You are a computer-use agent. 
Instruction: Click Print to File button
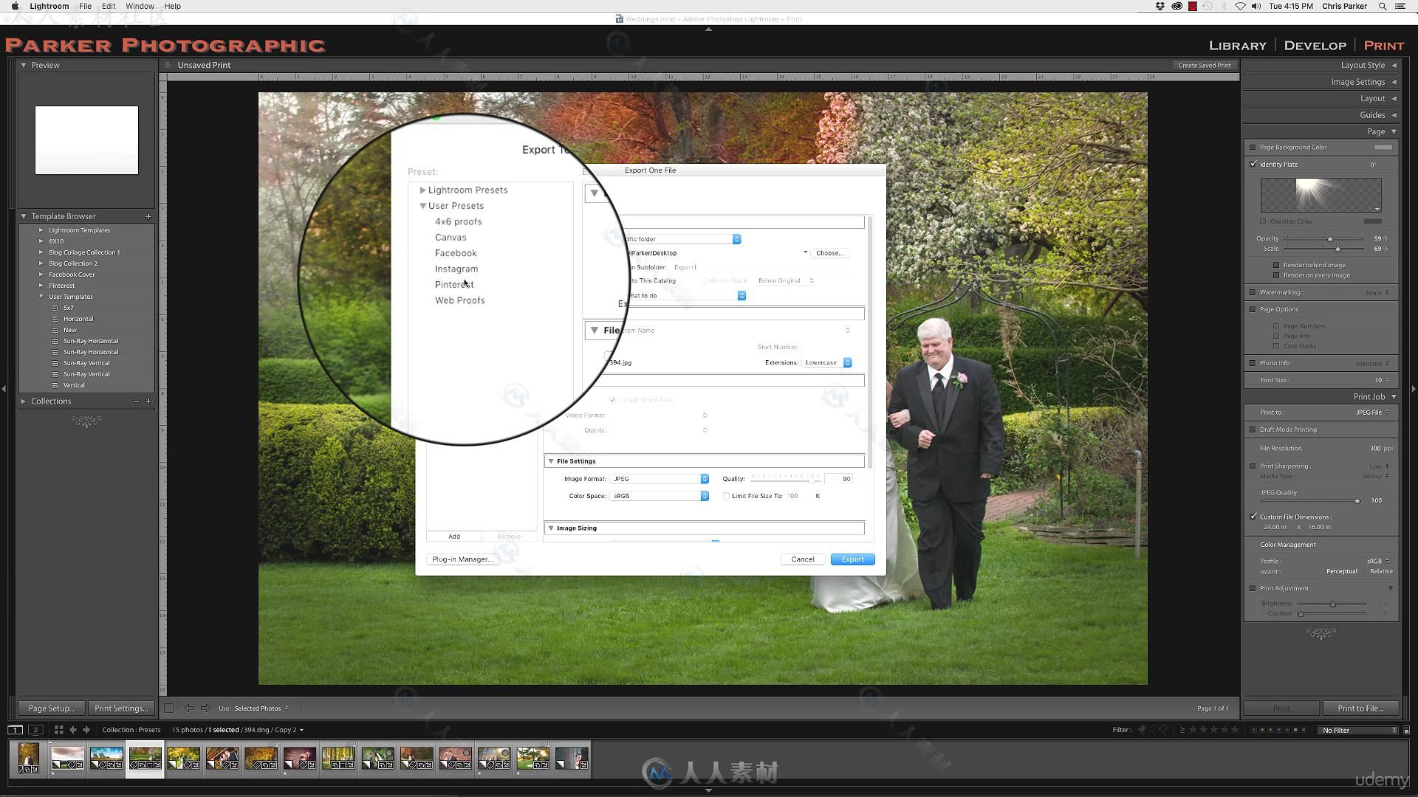[x=1360, y=708]
